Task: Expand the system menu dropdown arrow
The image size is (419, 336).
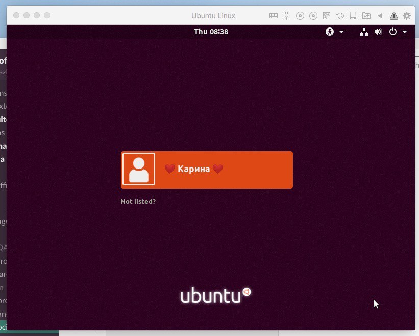Action: [x=405, y=32]
